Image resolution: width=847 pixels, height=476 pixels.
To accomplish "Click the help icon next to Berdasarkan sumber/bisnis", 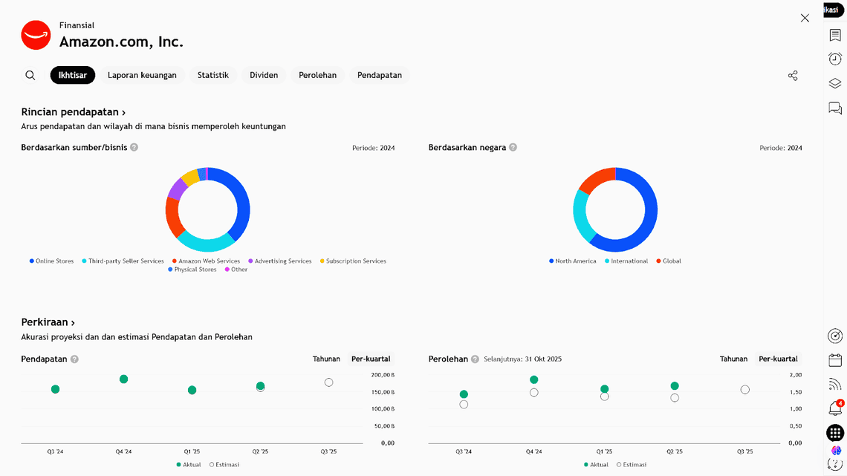I will (x=134, y=148).
